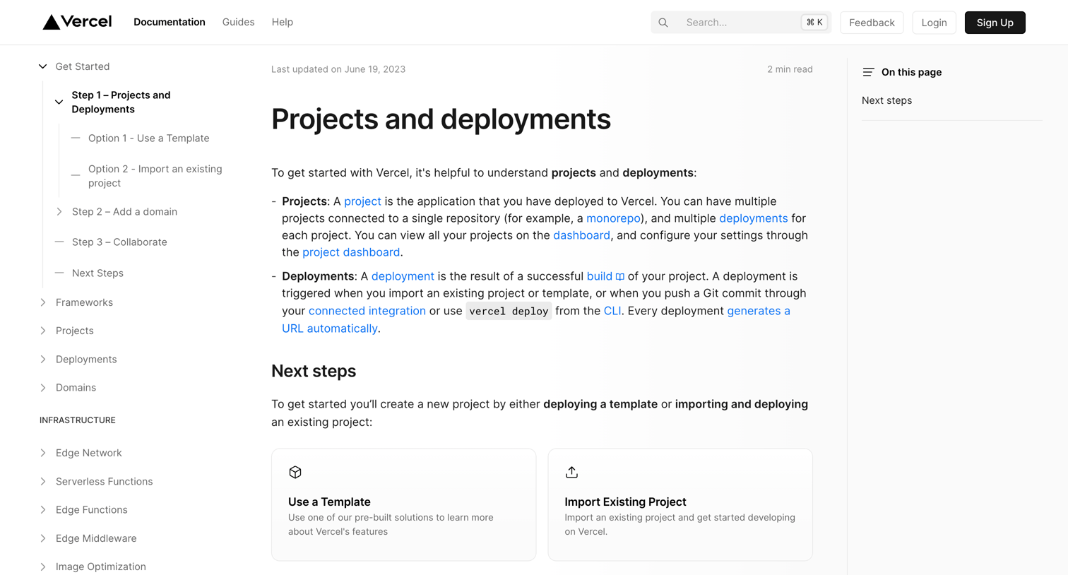Screen dimensions: 1068x575
Task: Jump to Next steps in On this page
Action: pos(886,100)
